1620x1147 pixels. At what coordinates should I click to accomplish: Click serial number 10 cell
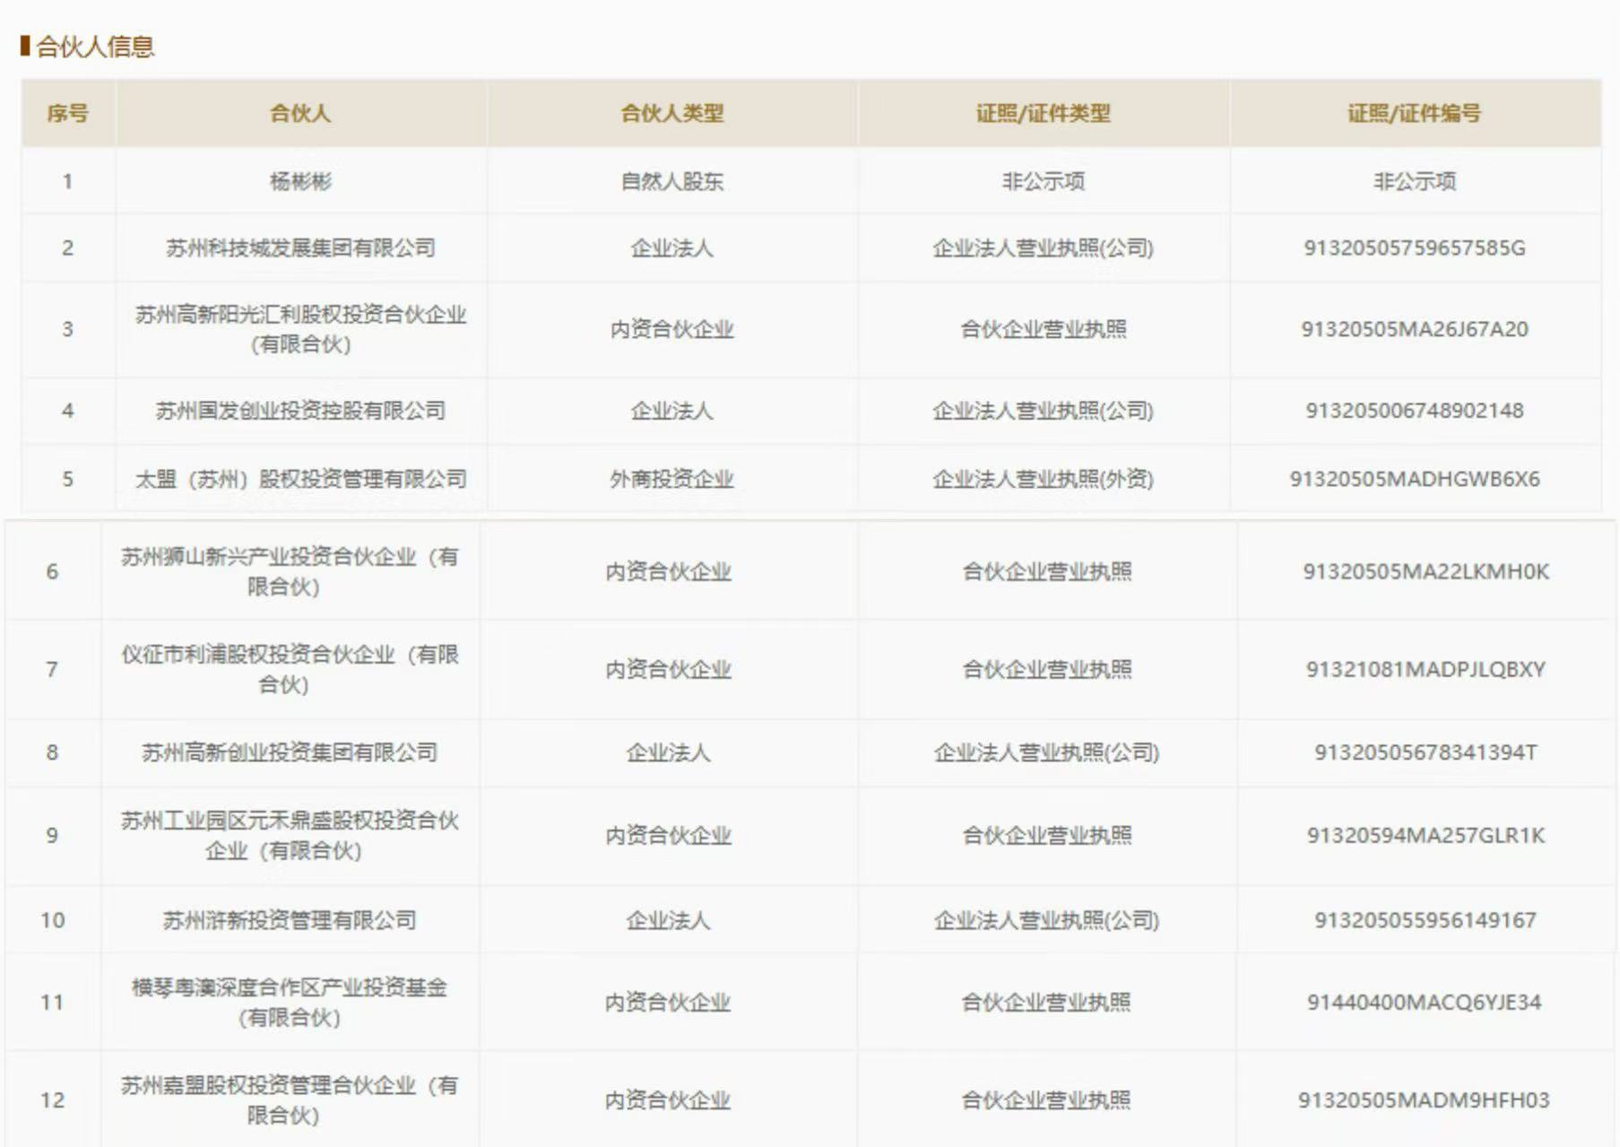[x=53, y=920]
